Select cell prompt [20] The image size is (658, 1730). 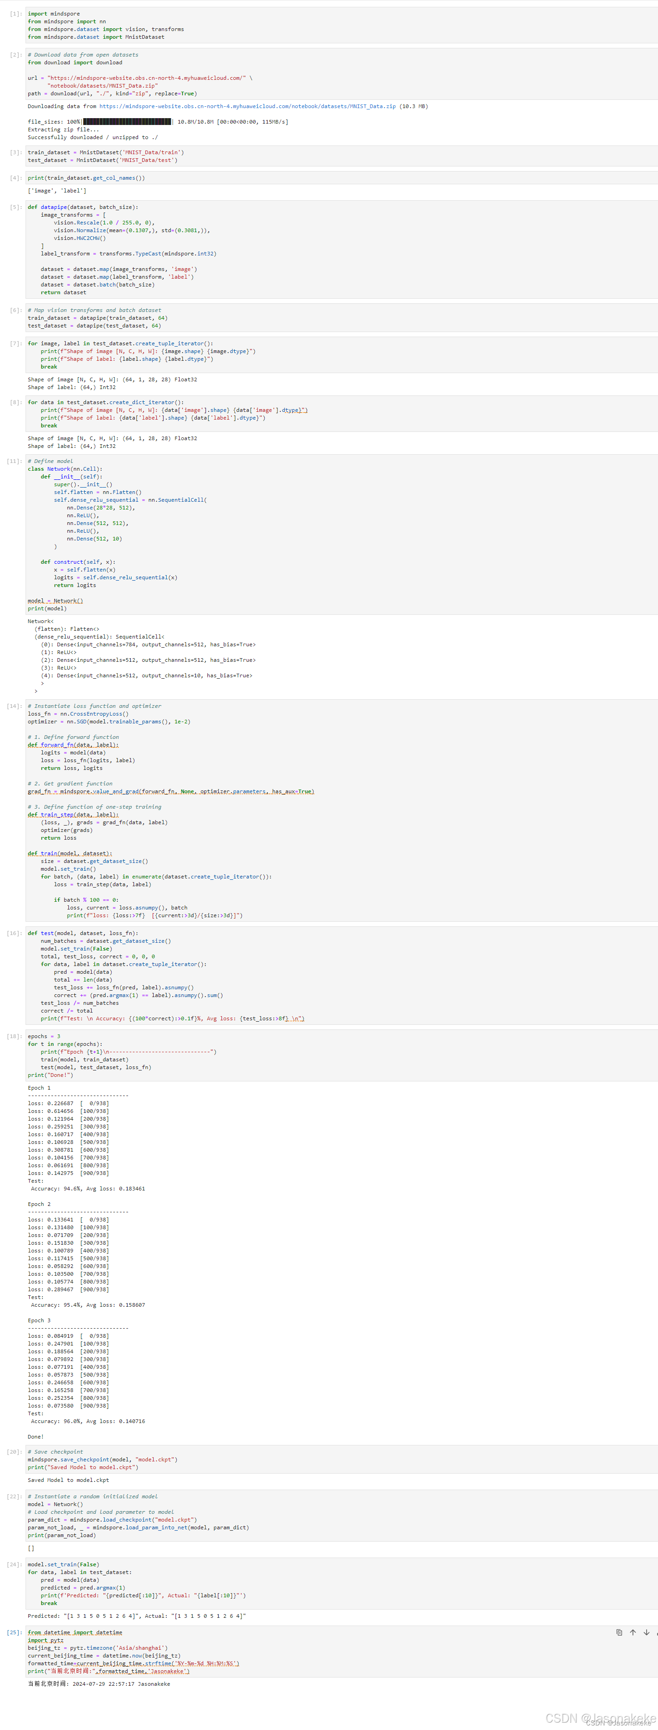coord(14,1452)
